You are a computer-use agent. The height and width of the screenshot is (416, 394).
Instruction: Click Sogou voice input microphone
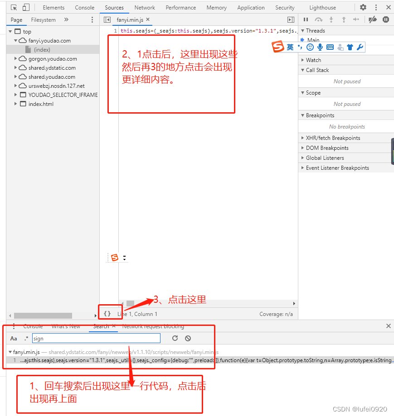[x=320, y=47]
